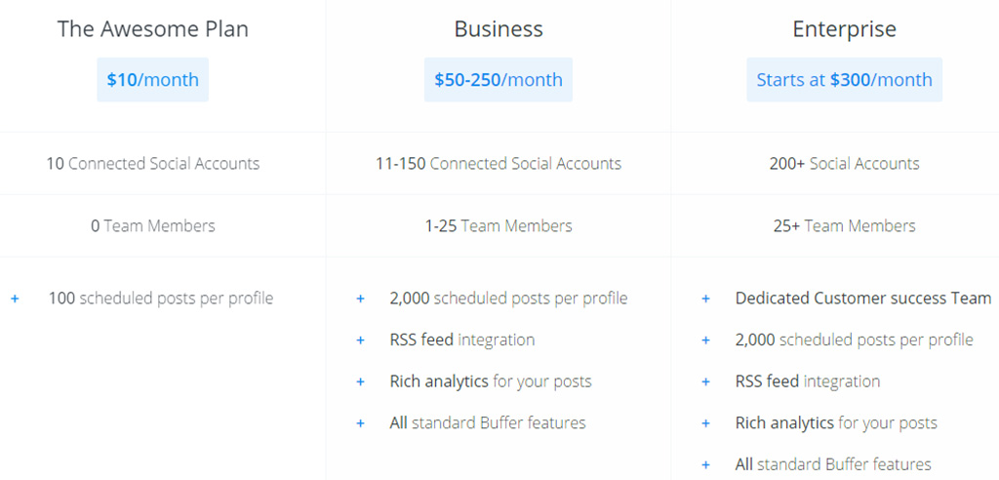
Task: Click plus icon beside 100 scheduled posts
Action: pos(15,299)
